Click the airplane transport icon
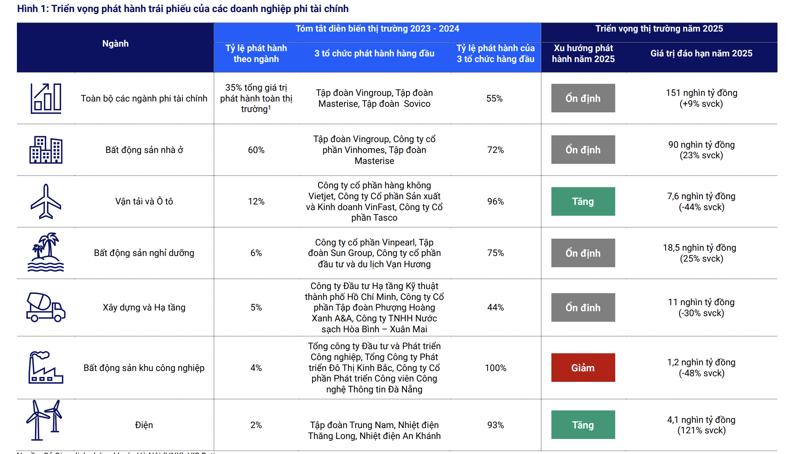Image resolution: width=788 pixels, height=454 pixels. point(46,201)
